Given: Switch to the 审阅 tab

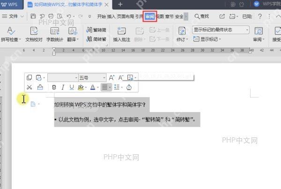Looking at the screenshot, I should [x=150, y=16].
